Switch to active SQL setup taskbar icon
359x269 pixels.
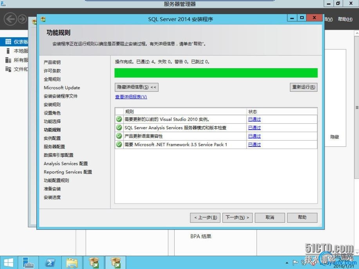click(x=115, y=263)
